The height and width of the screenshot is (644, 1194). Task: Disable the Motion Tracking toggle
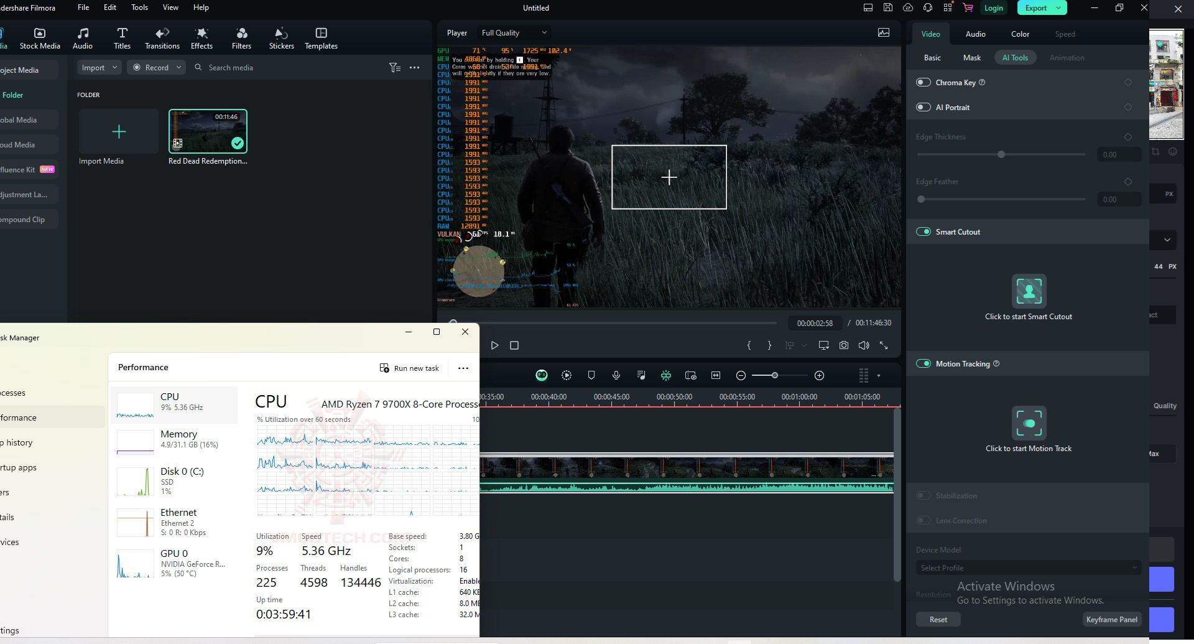point(923,363)
